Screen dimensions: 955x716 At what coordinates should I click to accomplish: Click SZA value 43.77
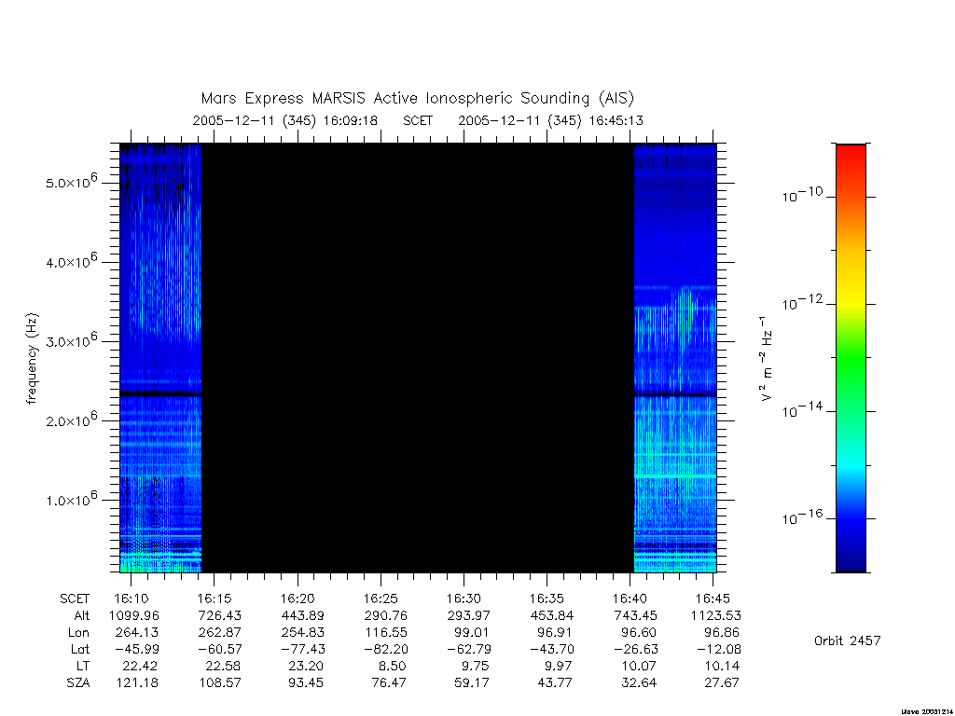[x=555, y=683]
